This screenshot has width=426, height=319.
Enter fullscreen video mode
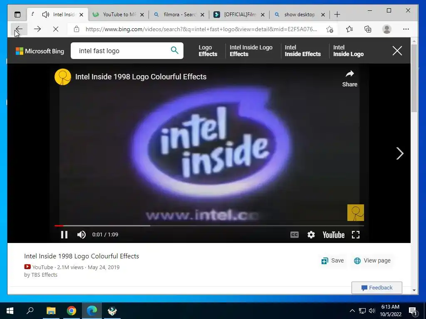pos(356,235)
